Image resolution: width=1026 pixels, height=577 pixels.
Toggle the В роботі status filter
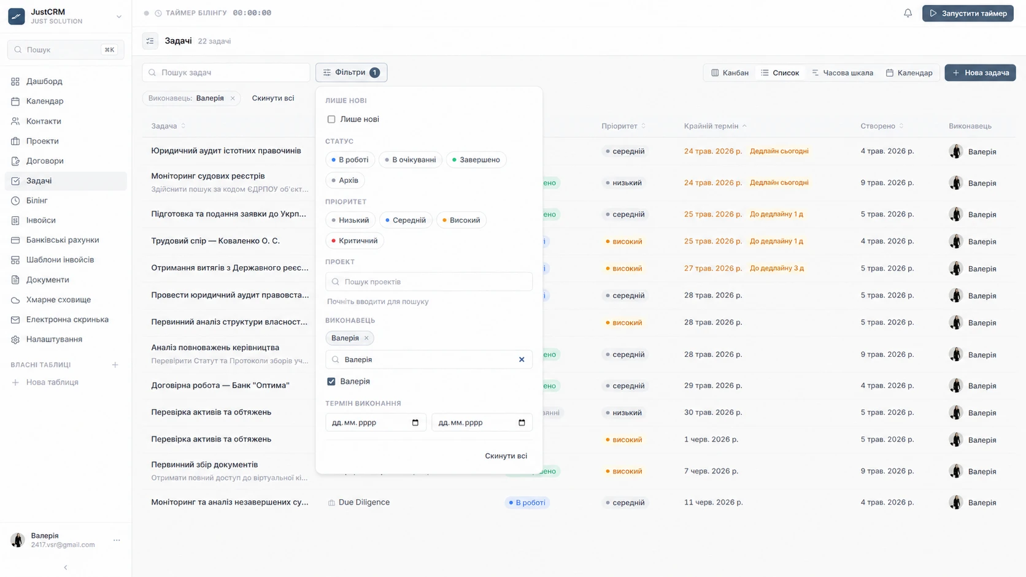point(350,159)
